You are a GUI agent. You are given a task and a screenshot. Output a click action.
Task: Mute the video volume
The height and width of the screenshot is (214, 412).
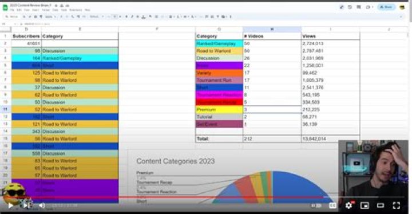(42, 205)
